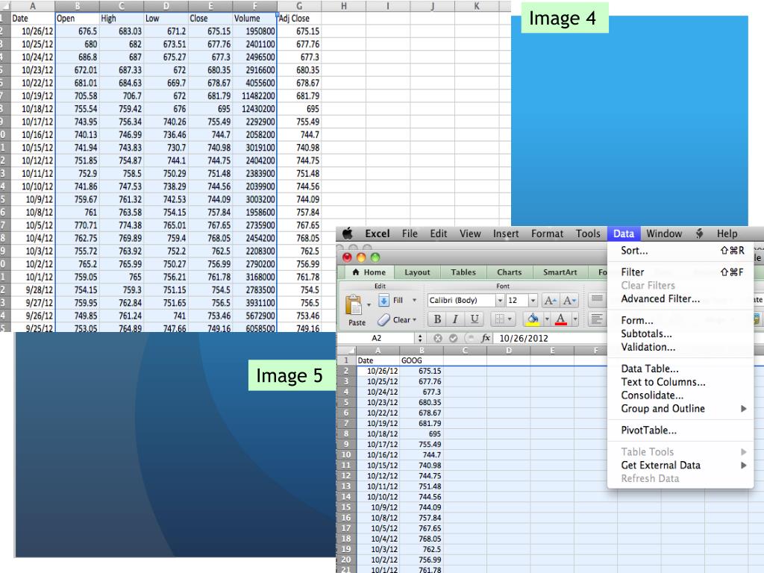This screenshot has width=764, height=573.
Task: Select the Volume header cell in background spreadsheet
Action: pos(254,19)
